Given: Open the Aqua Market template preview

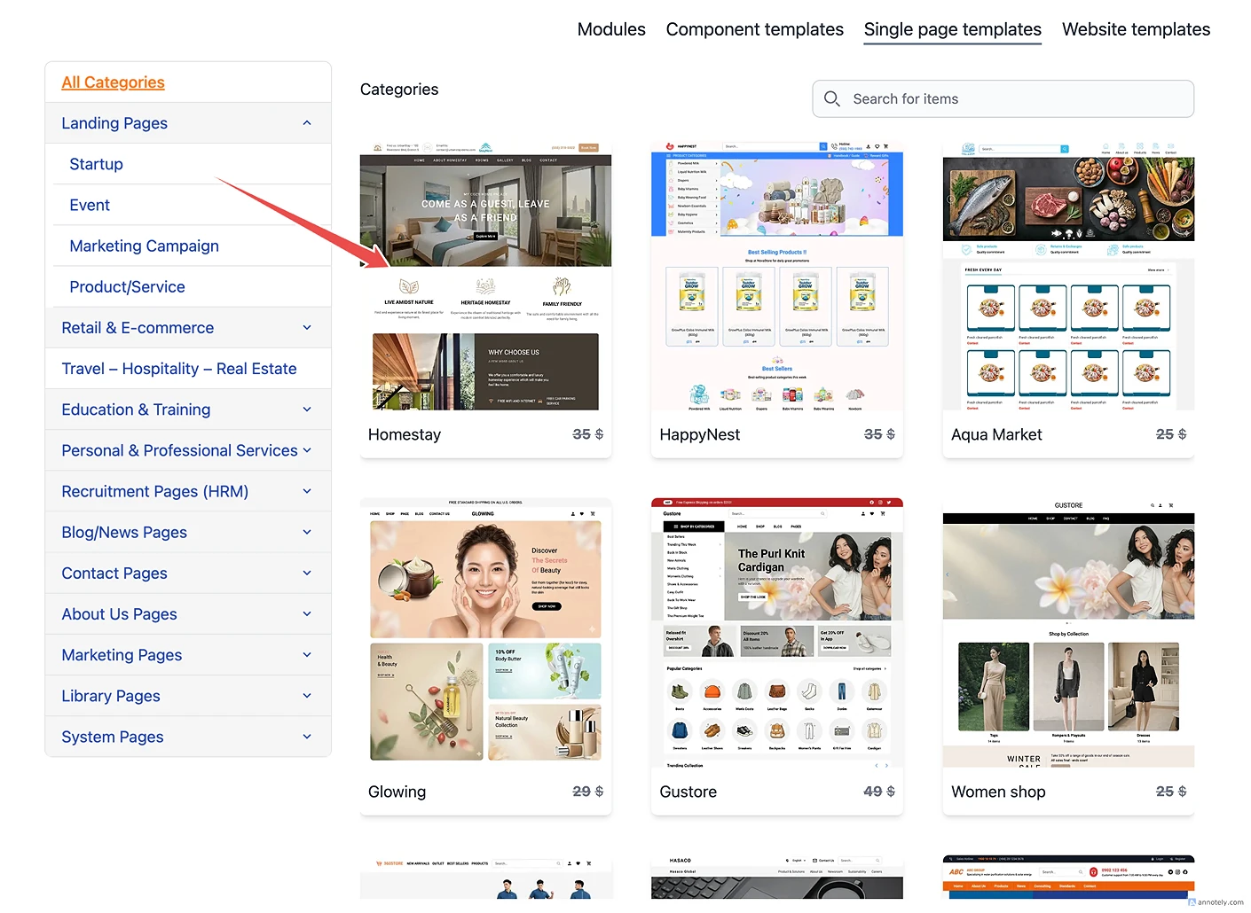Looking at the screenshot, I should (1068, 277).
